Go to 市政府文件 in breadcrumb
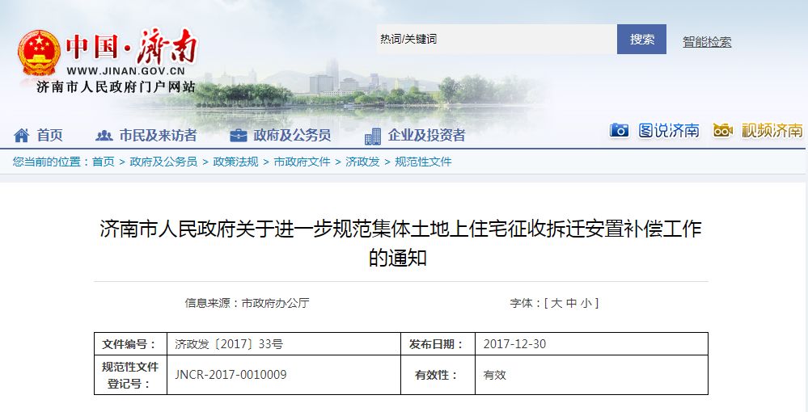The image size is (808, 412). coord(302,162)
